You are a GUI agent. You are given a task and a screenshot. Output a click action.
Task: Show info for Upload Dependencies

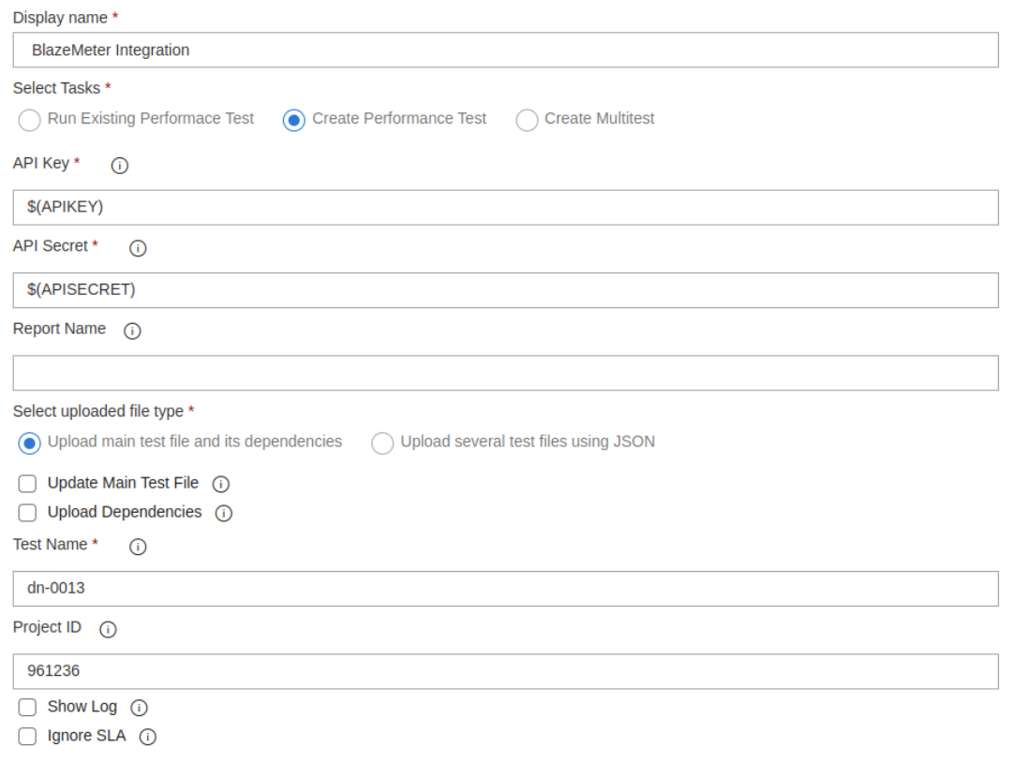[224, 513]
